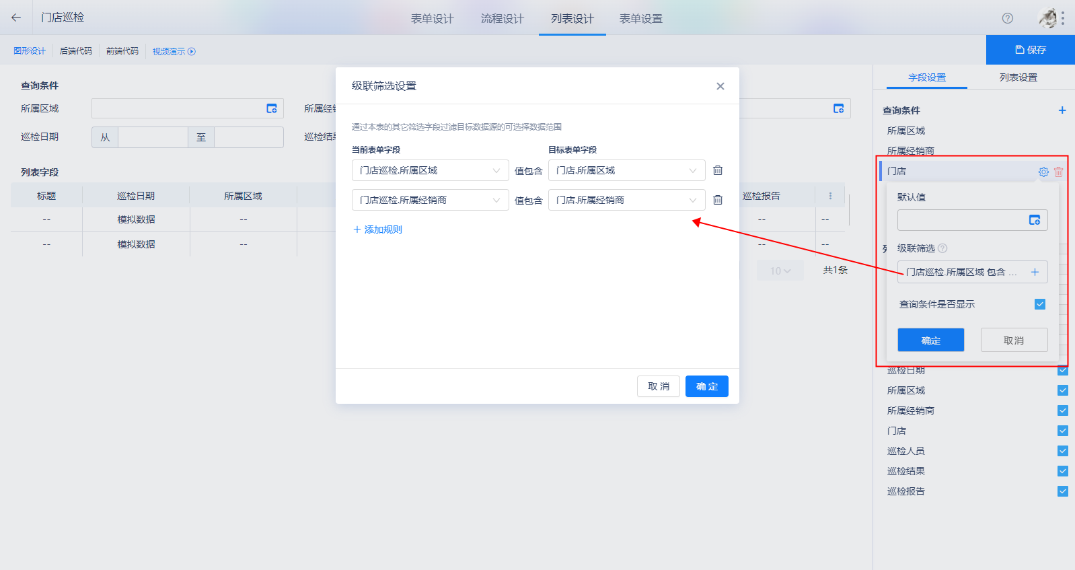Image resolution: width=1075 pixels, height=570 pixels.
Task: Toggle 巡检日期 list field checkbox
Action: click(1063, 370)
